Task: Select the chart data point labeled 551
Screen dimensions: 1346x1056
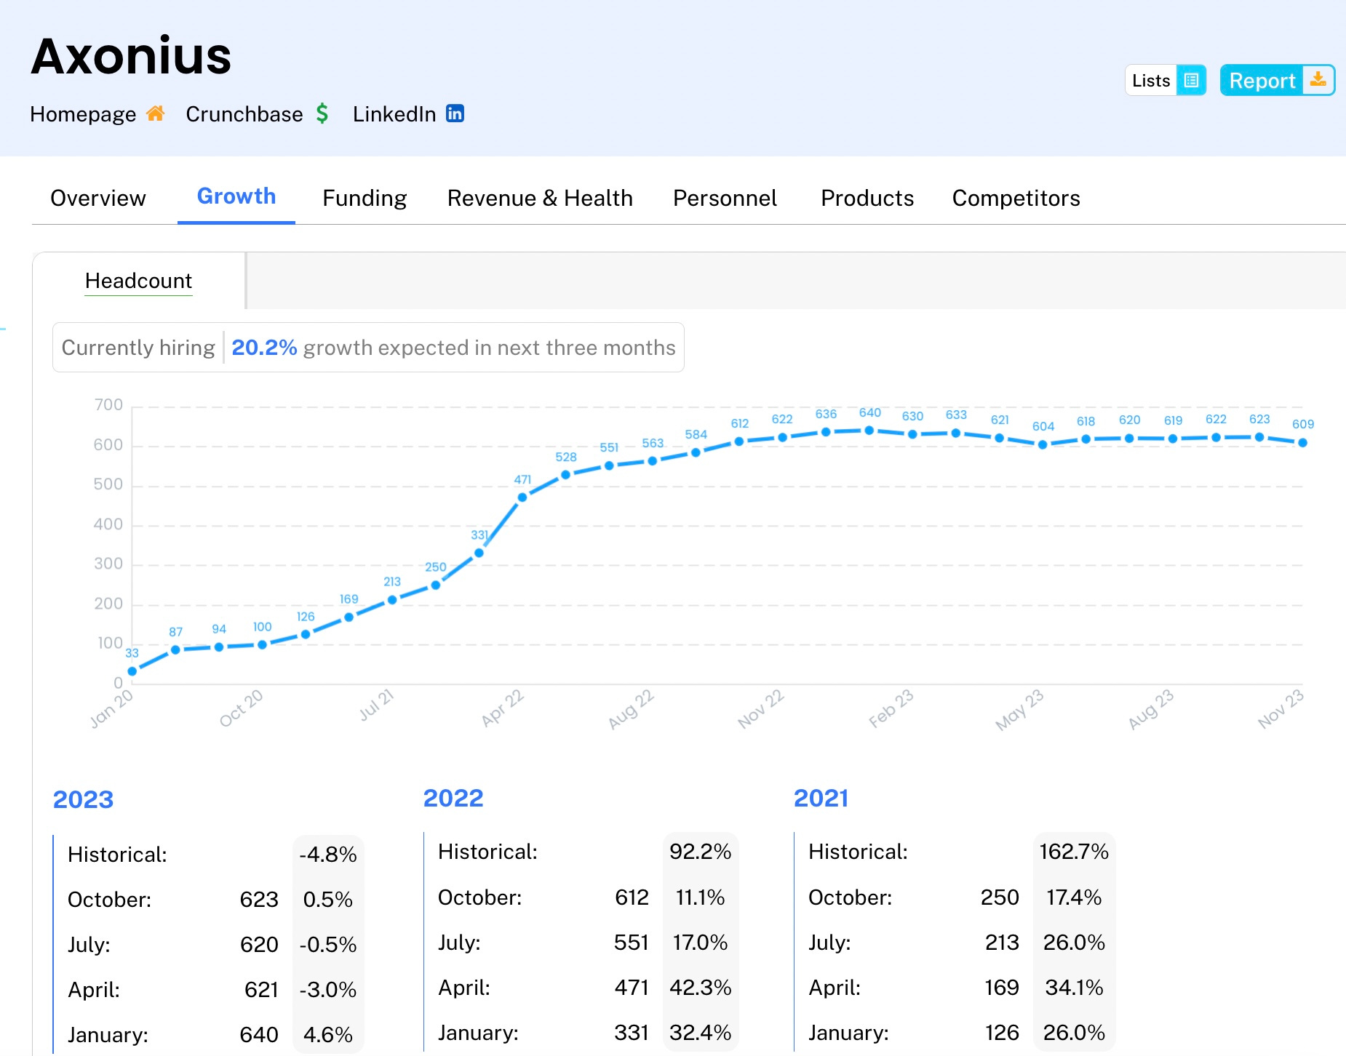Action: coord(609,465)
